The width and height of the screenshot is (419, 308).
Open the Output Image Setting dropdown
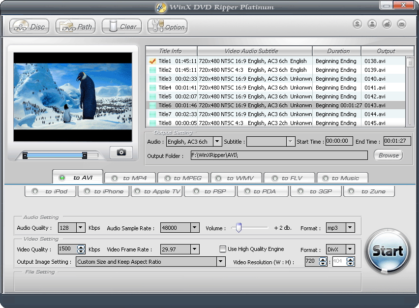(221, 262)
